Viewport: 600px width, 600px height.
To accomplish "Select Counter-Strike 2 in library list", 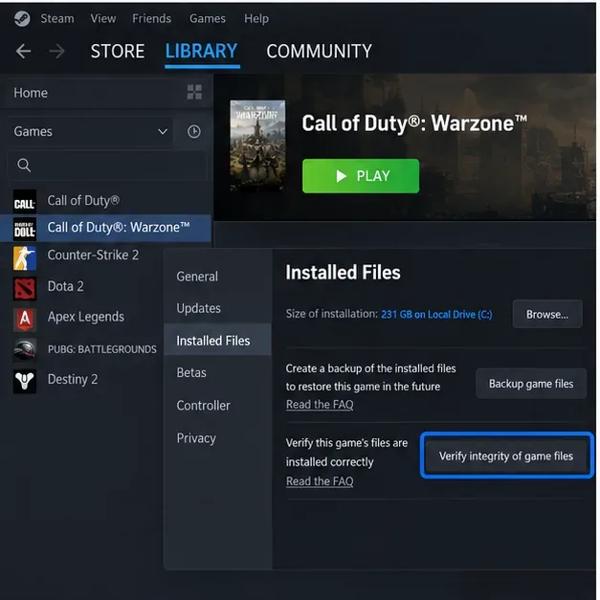I will pos(93,256).
